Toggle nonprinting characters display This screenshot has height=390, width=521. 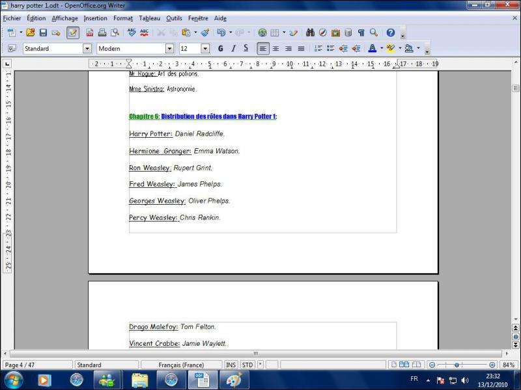361,32
